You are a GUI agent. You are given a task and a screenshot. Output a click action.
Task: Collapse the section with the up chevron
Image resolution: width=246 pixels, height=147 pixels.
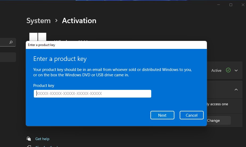(x=236, y=90)
